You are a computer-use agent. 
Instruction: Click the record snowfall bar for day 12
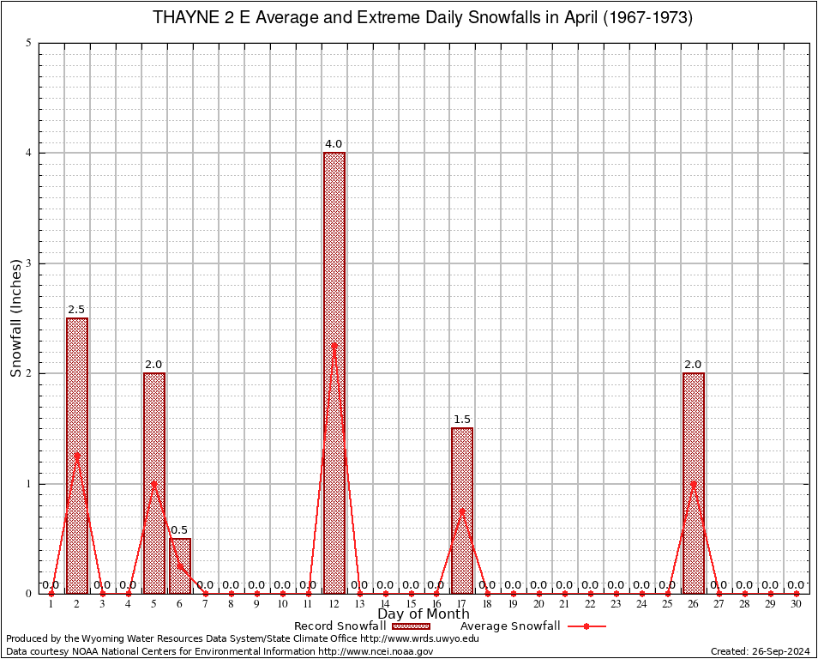tap(334, 372)
